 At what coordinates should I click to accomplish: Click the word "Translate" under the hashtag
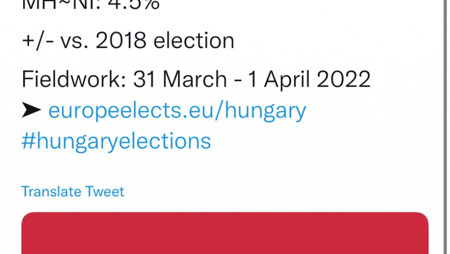[x=51, y=192]
